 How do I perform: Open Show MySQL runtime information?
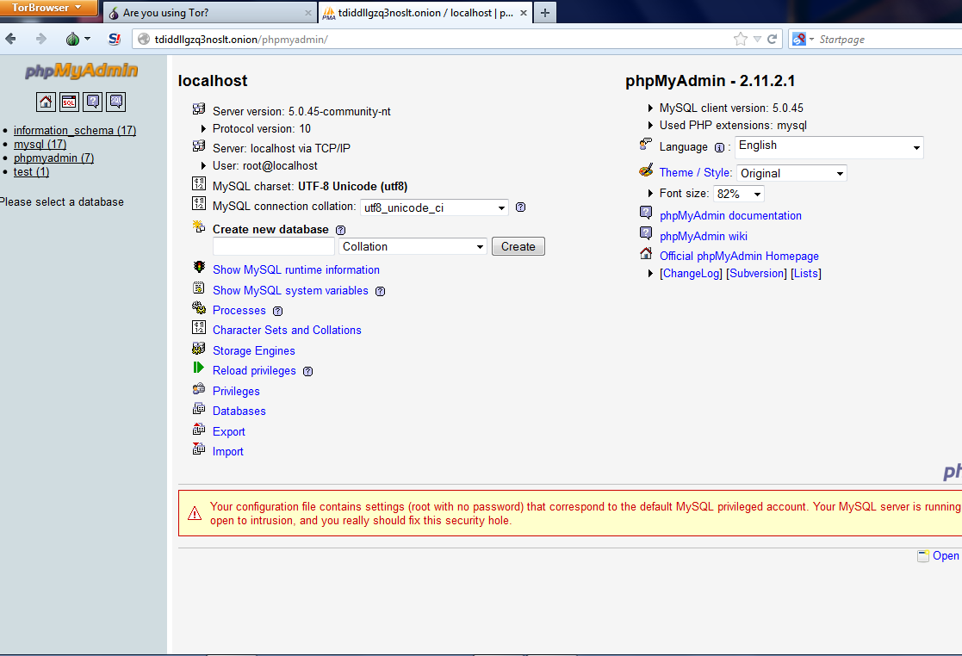(295, 269)
